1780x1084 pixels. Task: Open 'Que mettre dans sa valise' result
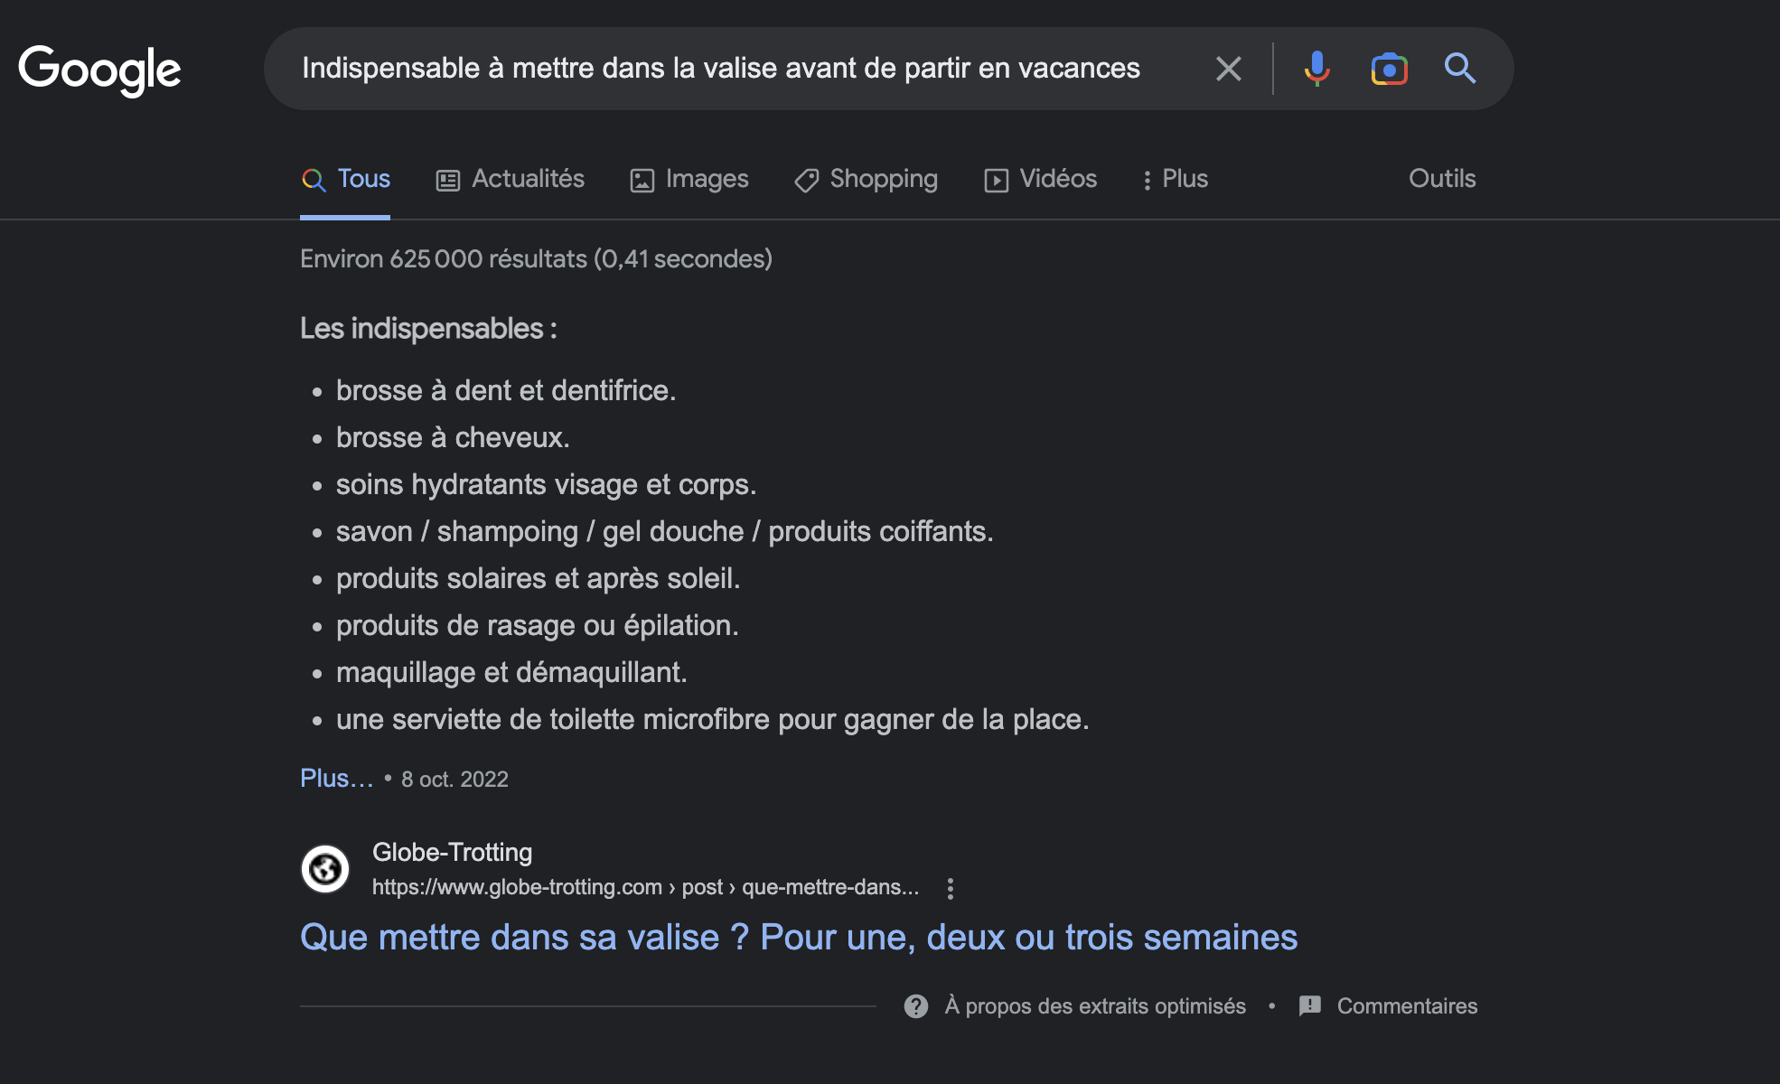(799, 938)
